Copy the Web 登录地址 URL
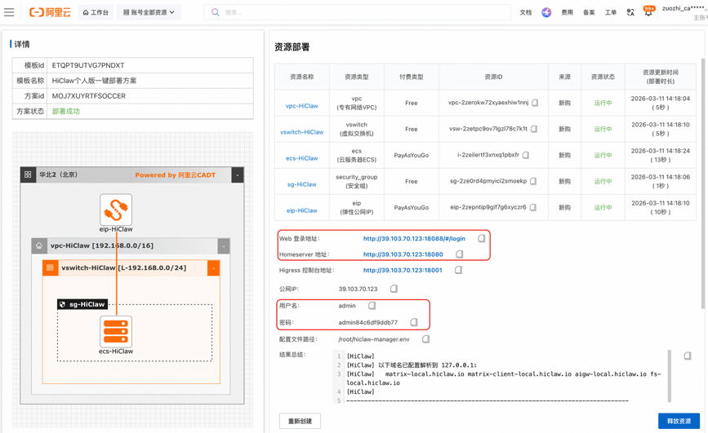The height and width of the screenshot is (433, 708). click(481, 238)
